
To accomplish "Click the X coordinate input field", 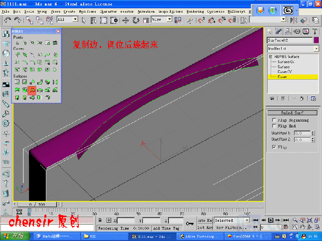I will click(x=126, y=221).
